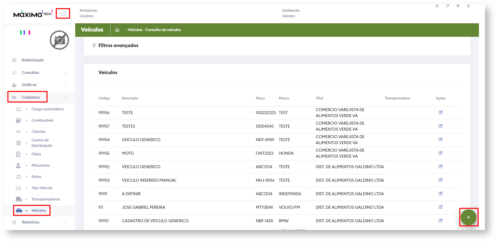Click the user profile photo placeholder

(59, 40)
